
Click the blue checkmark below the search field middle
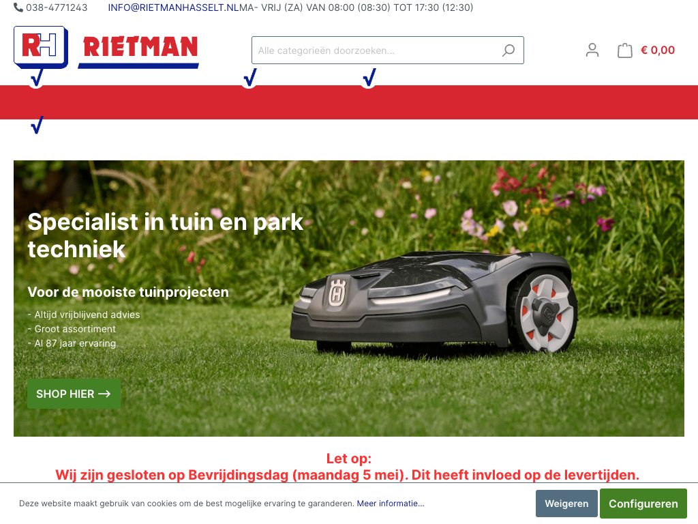[369, 78]
